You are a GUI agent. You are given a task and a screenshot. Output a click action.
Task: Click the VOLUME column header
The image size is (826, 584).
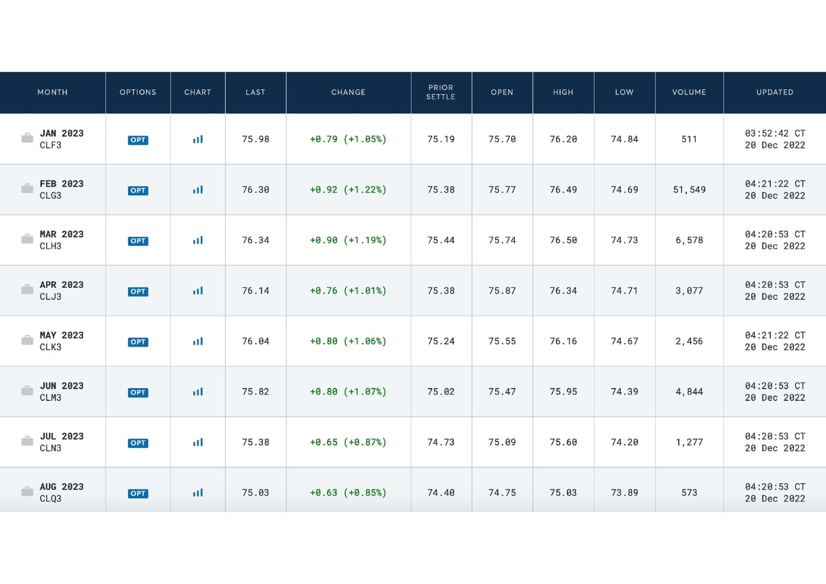[689, 92]
